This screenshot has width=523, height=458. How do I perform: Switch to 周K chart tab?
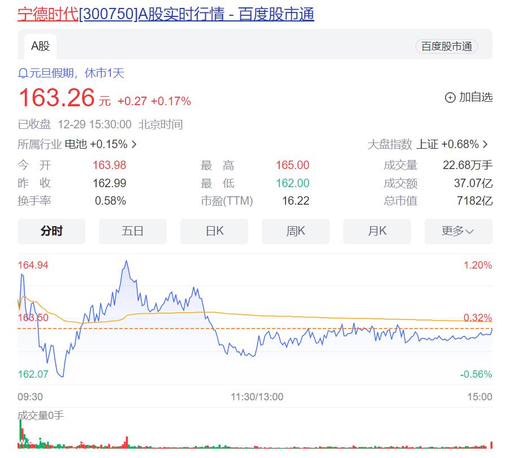pyautogui.click(x=296, y=231)
